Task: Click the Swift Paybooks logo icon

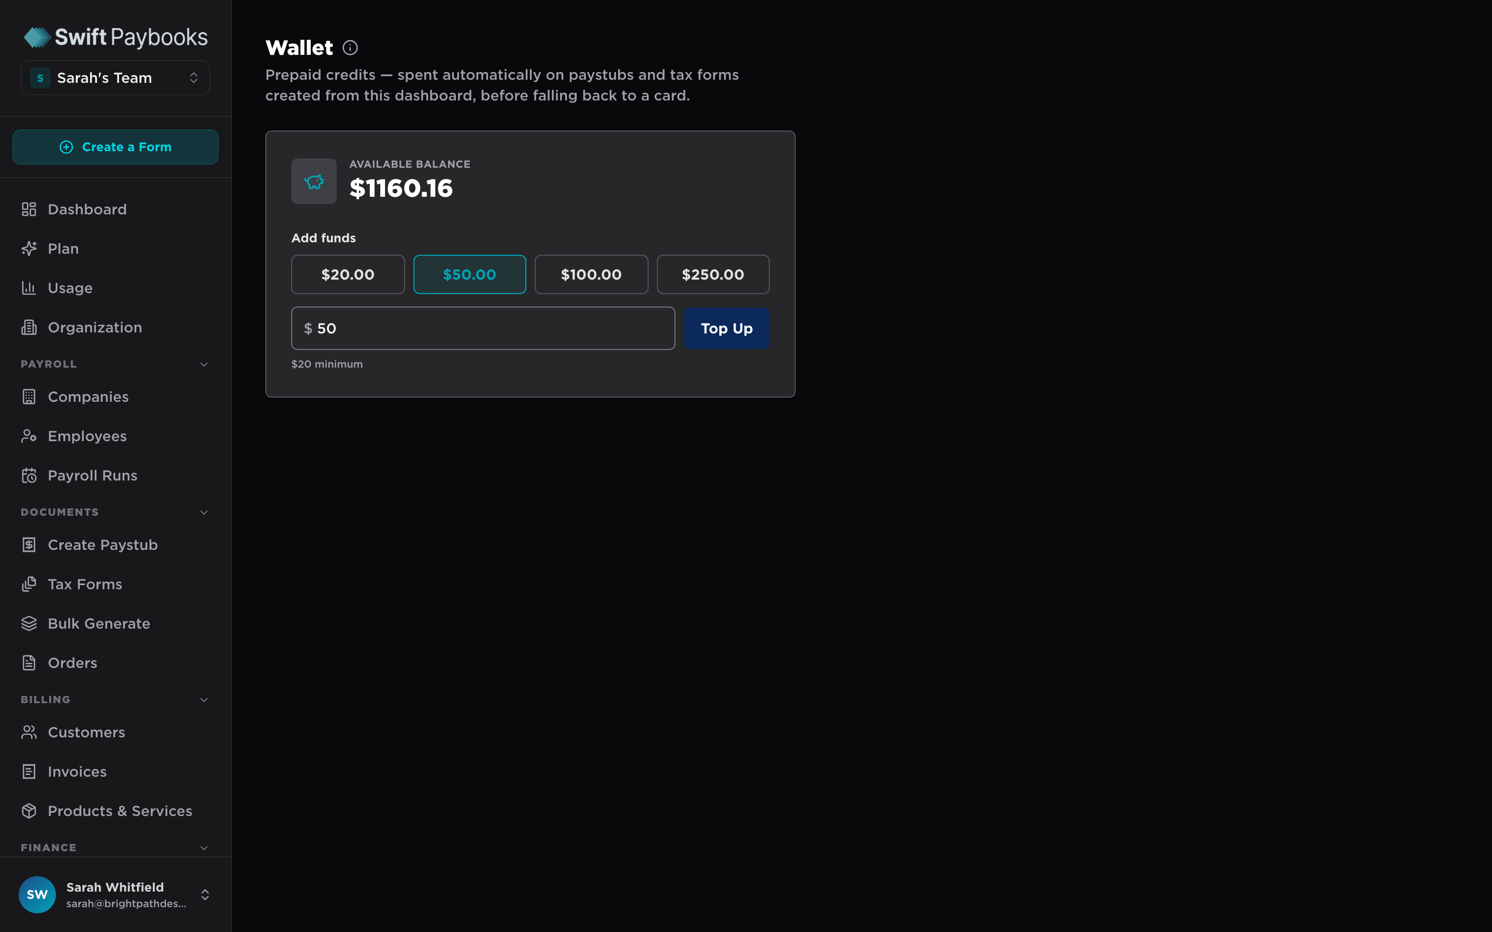Action: (38, 38)
